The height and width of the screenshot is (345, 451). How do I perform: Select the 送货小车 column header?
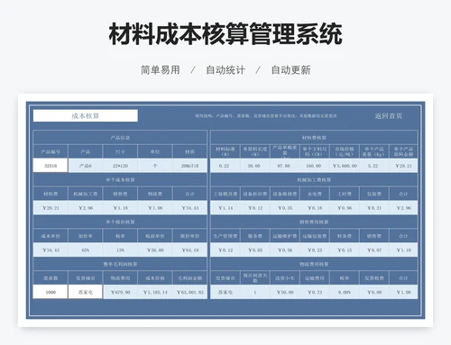285,278
